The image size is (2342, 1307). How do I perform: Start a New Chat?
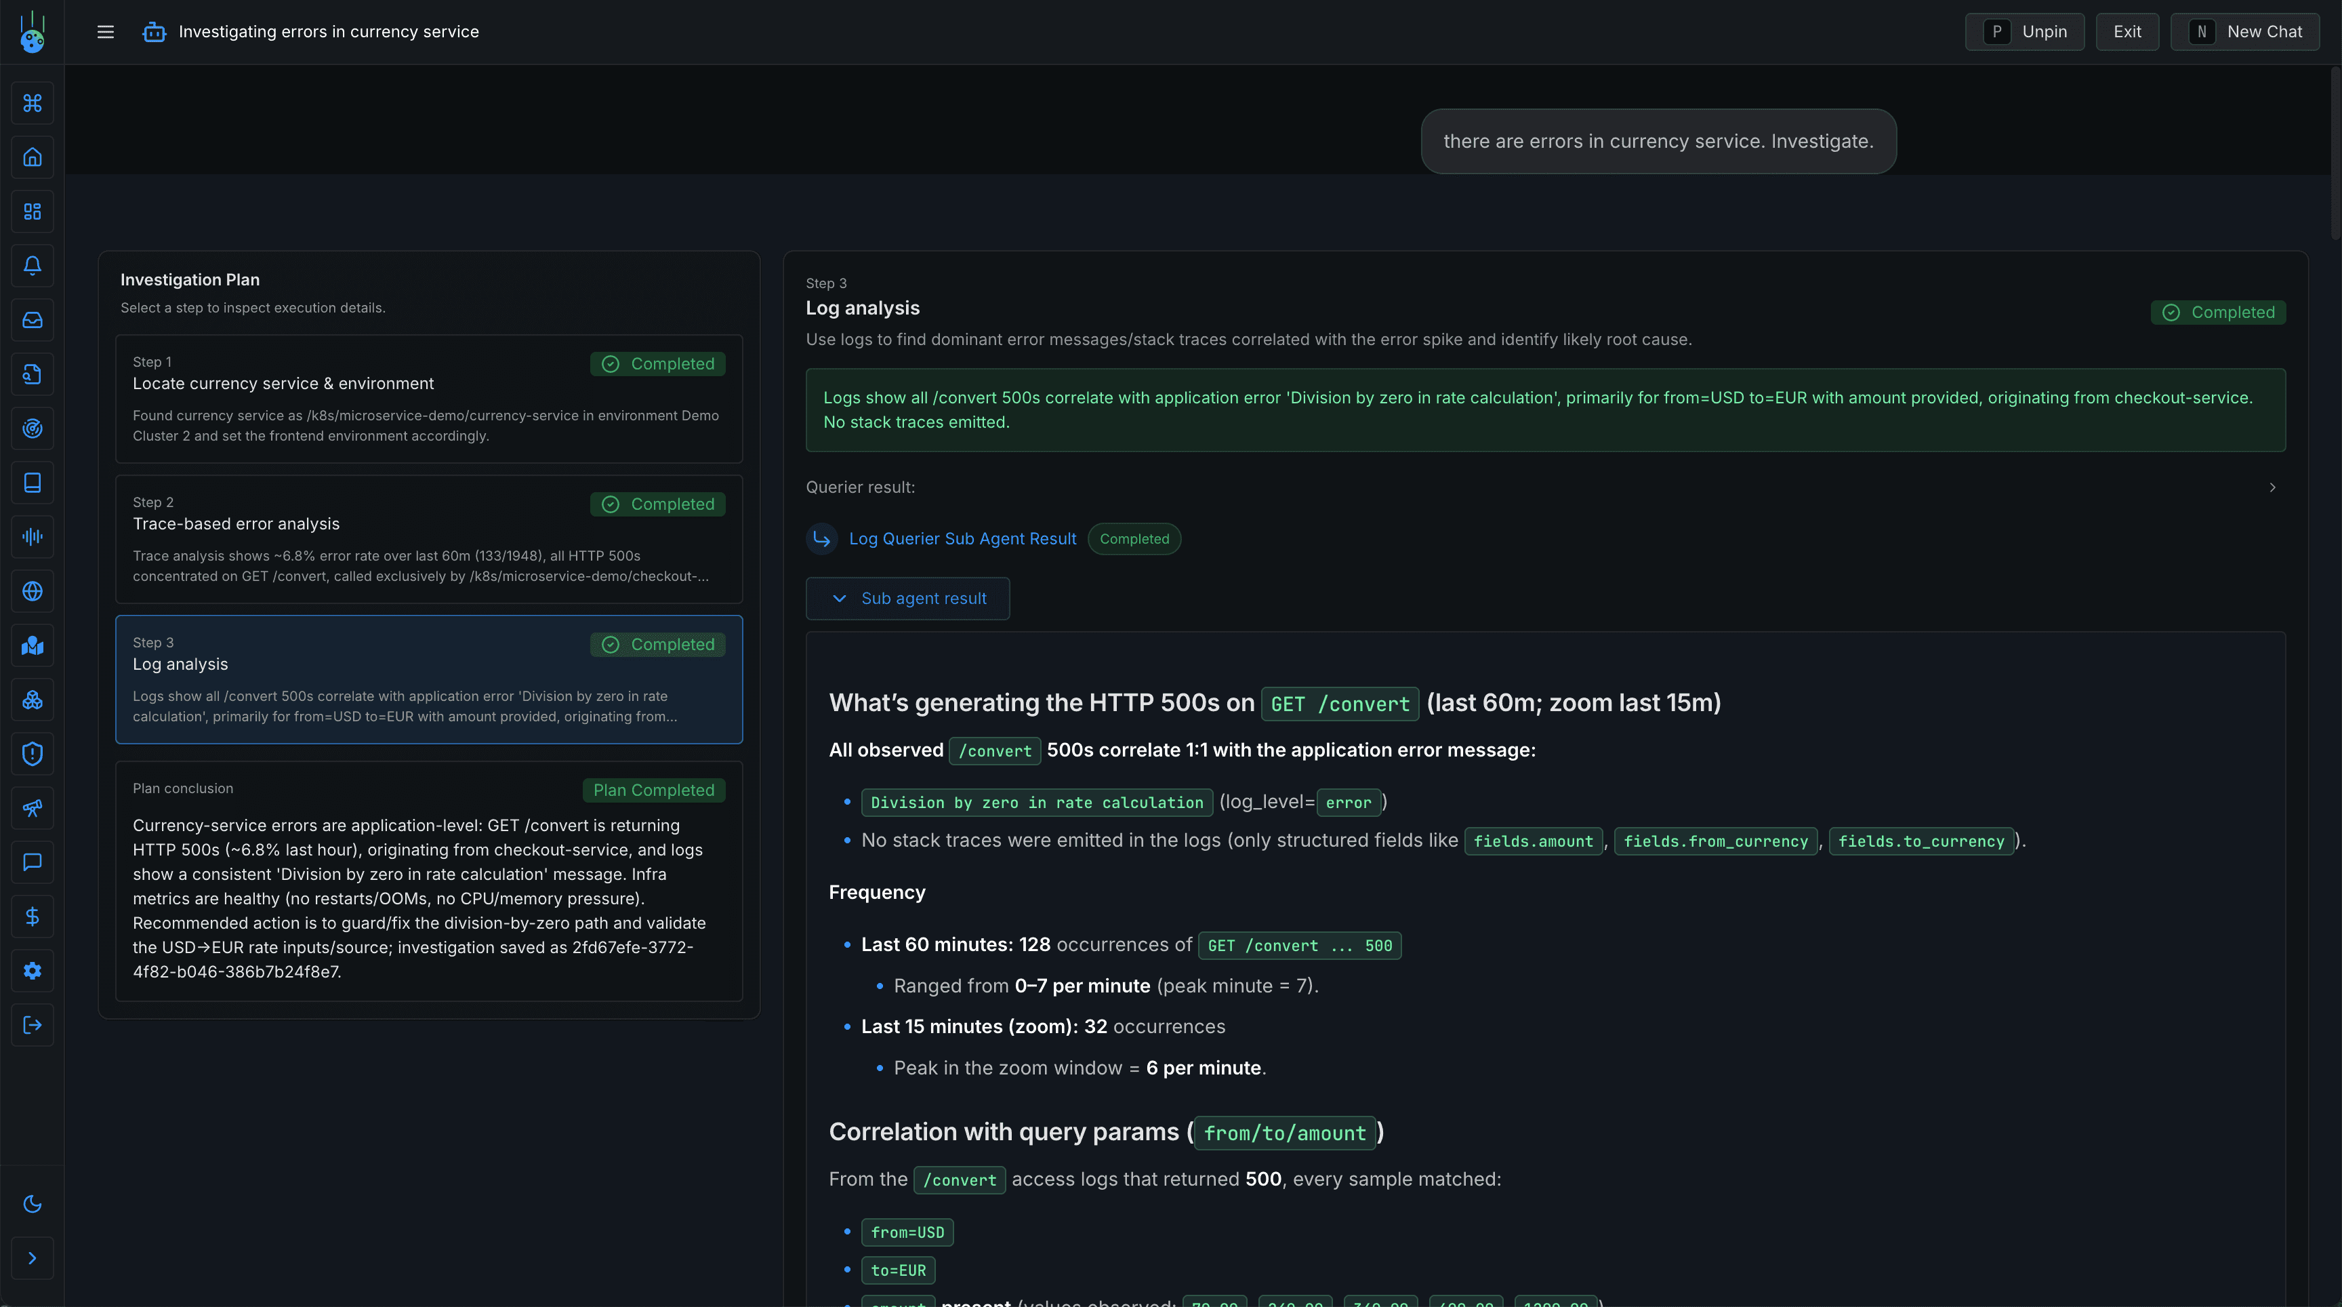[2244, 31]
